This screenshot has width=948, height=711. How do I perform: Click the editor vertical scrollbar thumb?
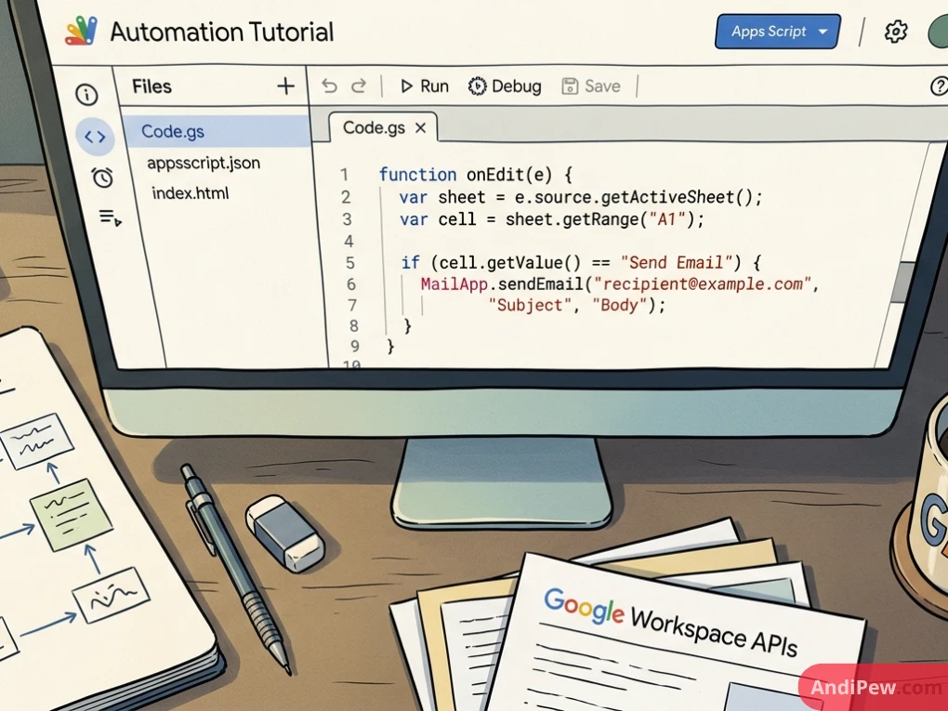tap(905, 283)
